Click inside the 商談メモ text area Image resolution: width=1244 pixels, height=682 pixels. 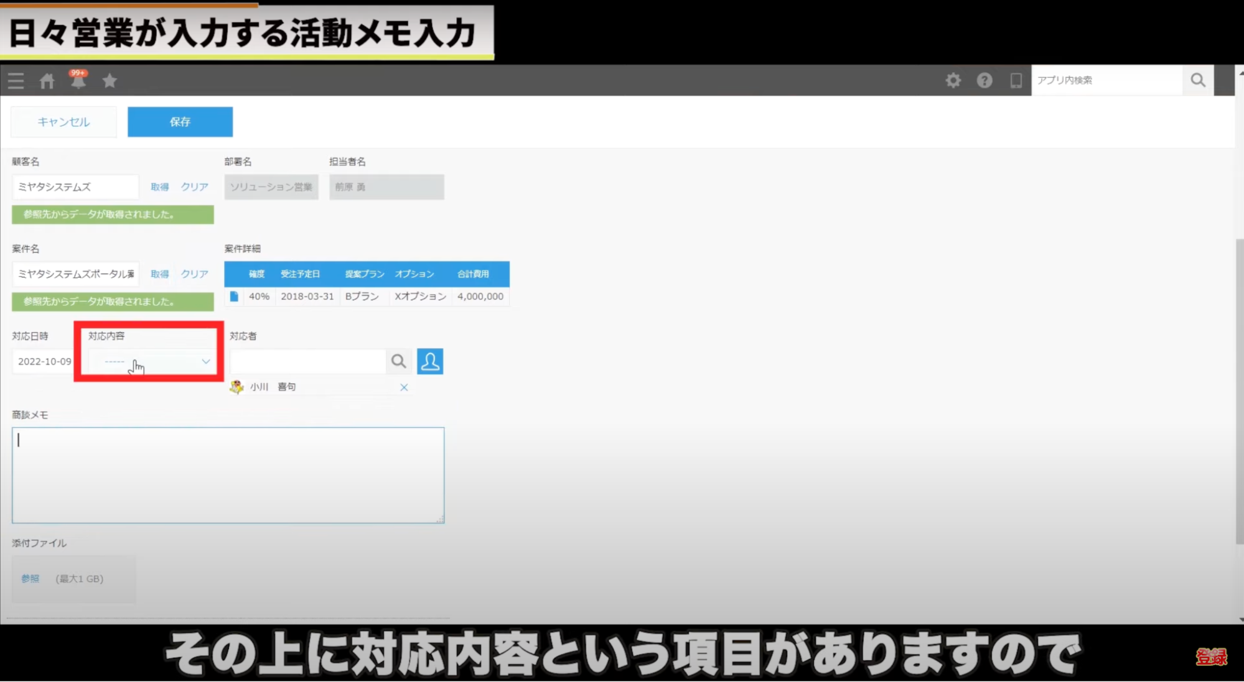[x=228, y=475]
